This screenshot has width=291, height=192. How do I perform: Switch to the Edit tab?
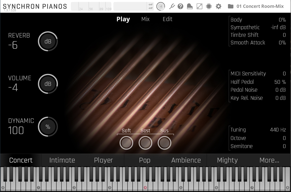167,19
